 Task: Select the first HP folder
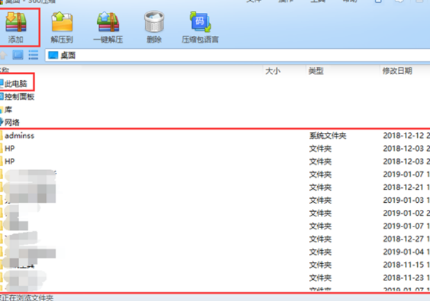(10, 148)
